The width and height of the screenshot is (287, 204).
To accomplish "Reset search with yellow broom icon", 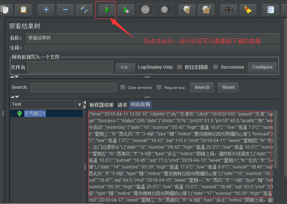I will pos(248,10).
